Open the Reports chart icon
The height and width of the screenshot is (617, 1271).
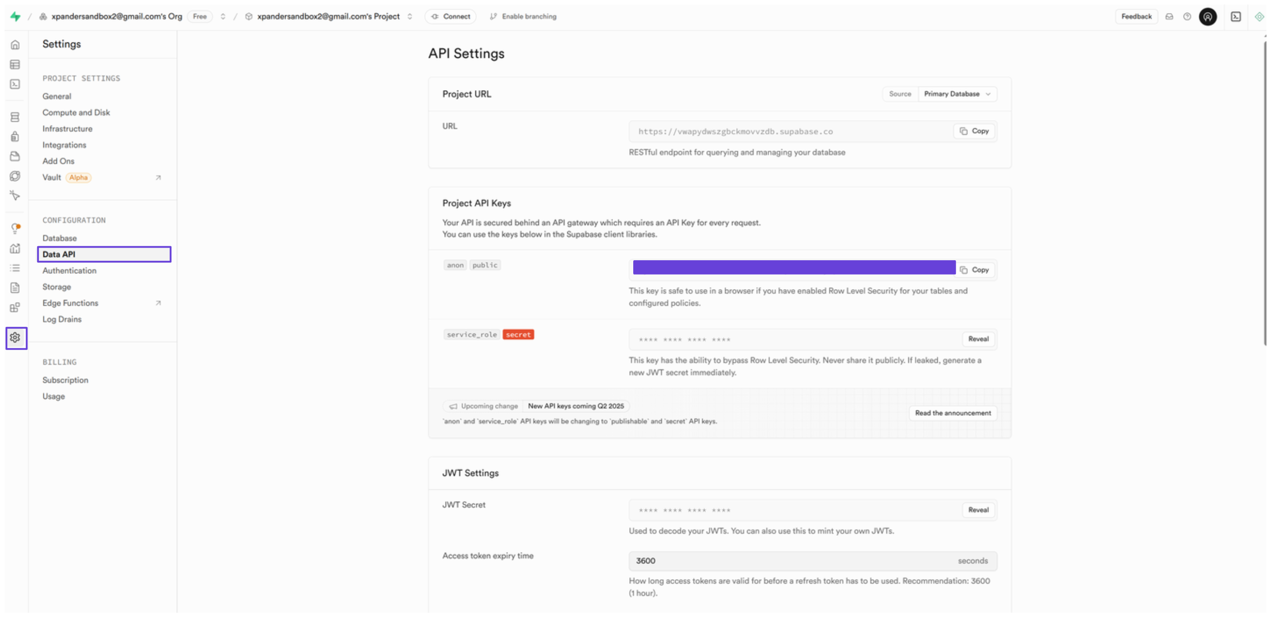(x=15, y=248)
